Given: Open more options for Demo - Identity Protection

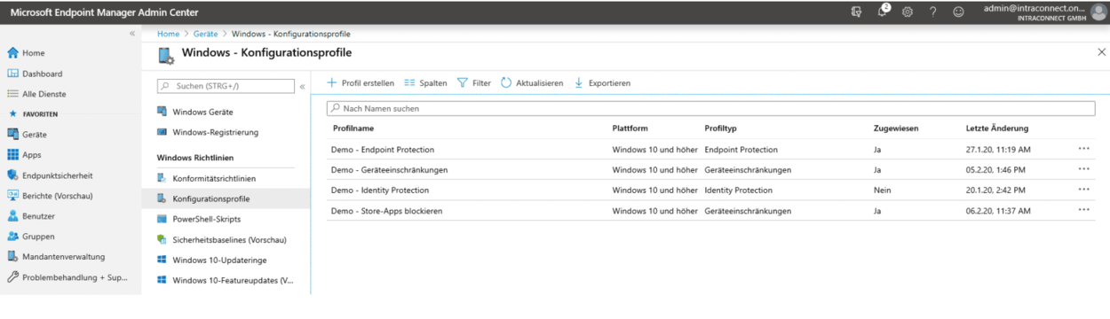Looking at the screenshot, I should [x=1083, y=190].
